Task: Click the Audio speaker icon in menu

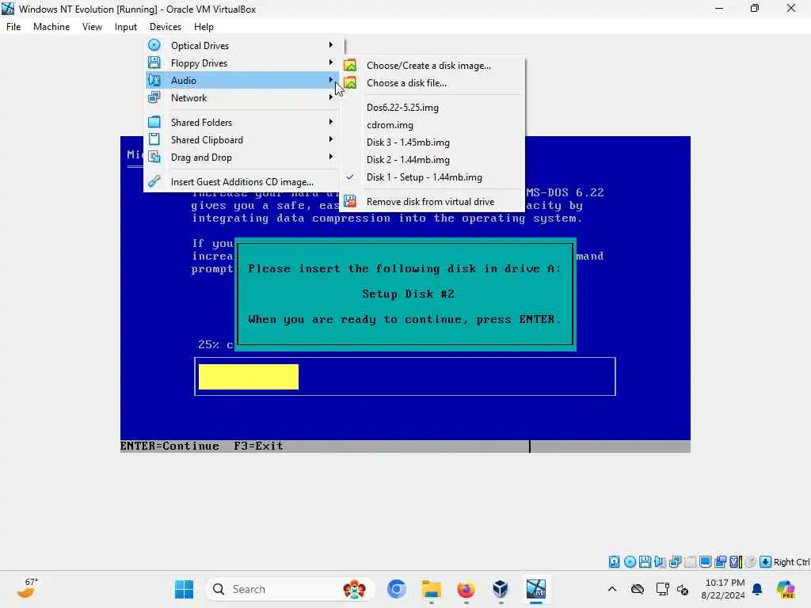Action: [x=154, y=80]
